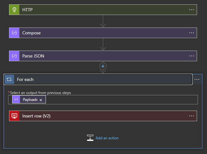Click the Payloads token icon

point(16,99)
